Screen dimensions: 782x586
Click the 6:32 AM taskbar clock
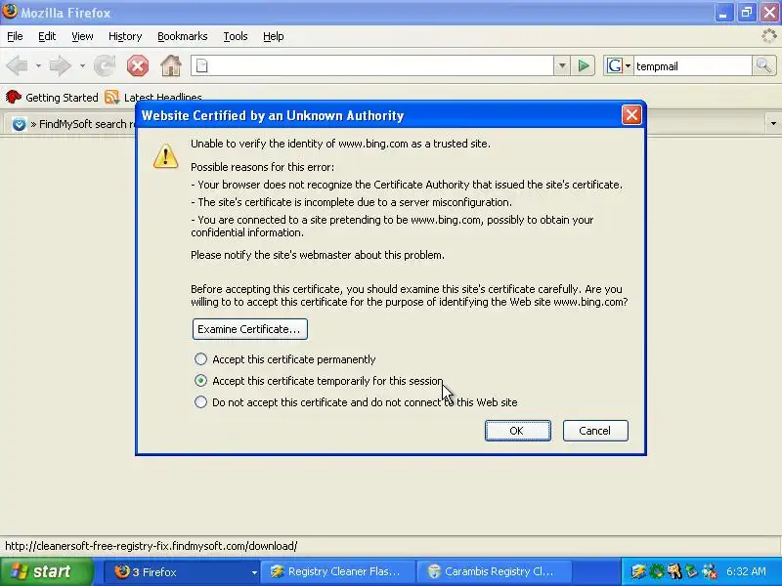(x=746, y=571)
